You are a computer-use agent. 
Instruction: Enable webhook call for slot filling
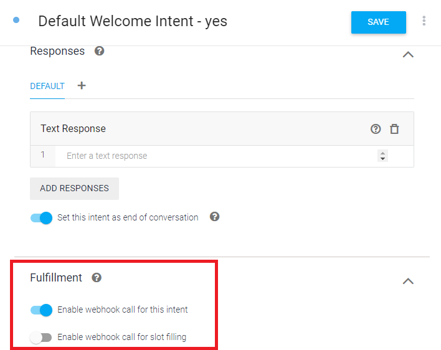tap(41, 338)
